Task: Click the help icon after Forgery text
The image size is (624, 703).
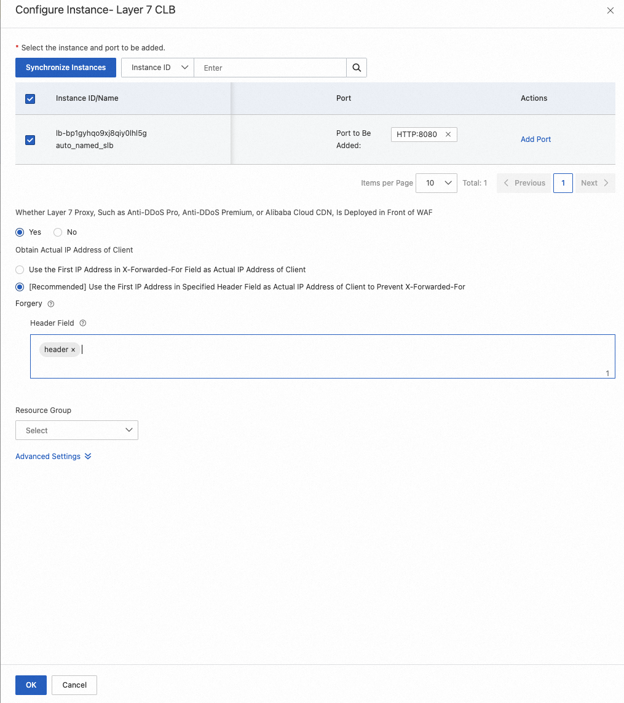Action: click(x=50, y=304)
